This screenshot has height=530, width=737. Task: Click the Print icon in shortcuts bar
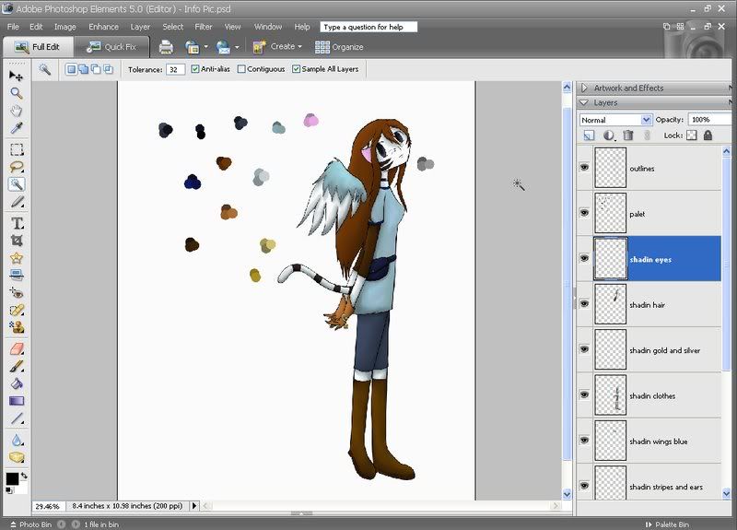point(166,47)
